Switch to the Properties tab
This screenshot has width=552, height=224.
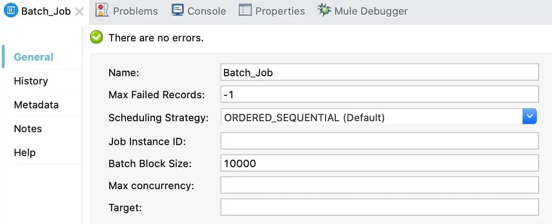[x=280, y=11]
